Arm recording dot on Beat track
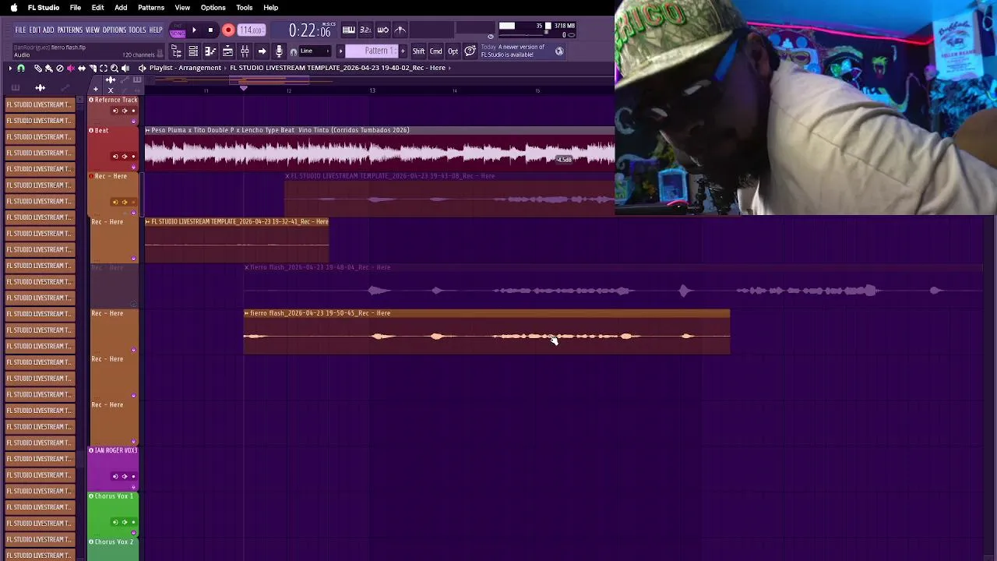Screen dimensions: 997x561 tap(133, 157)
